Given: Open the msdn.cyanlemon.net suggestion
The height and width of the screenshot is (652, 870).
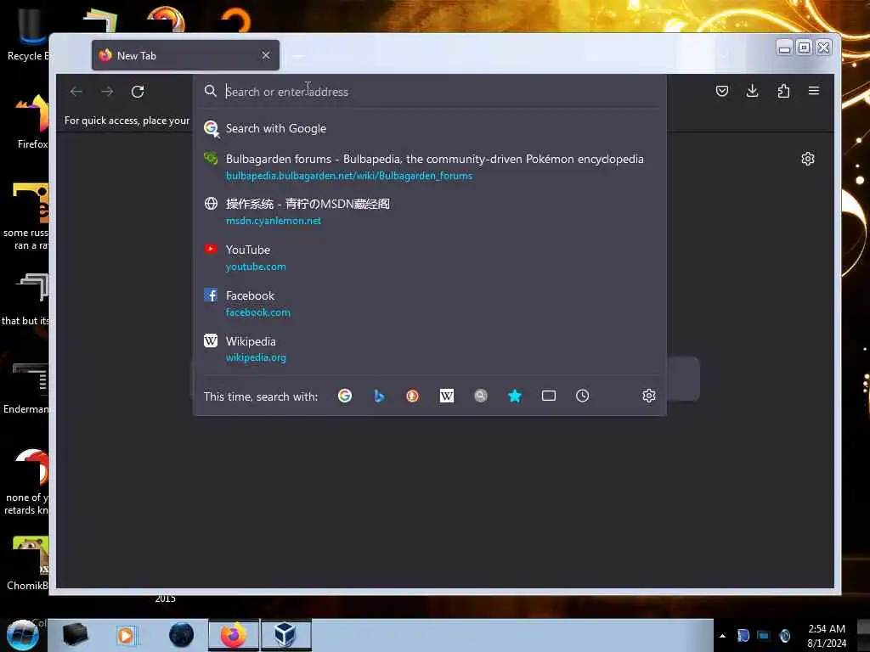Looking at the screenshot, I should pos(429,211).
